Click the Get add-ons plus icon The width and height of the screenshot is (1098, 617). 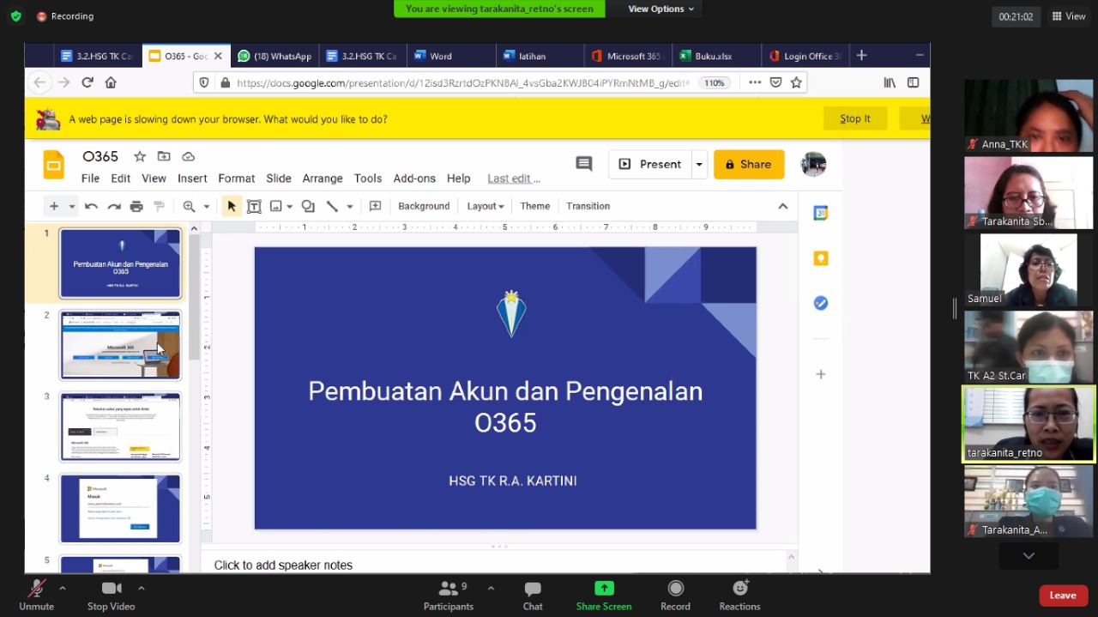821,374
